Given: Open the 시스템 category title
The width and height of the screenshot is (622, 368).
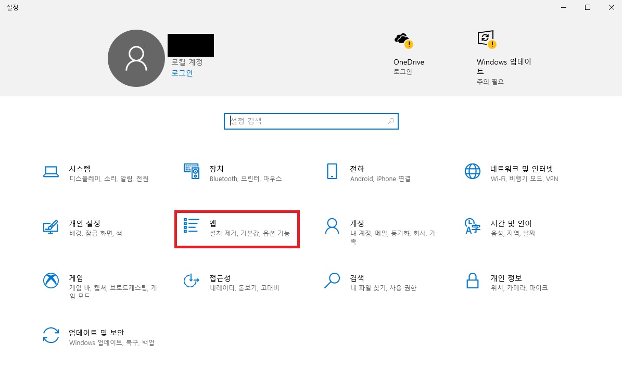Looking at the screenshot, I should [x=80, y=169].
